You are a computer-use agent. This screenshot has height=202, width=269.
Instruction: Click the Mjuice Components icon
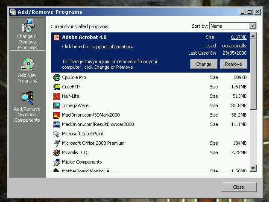pos(57,162)
